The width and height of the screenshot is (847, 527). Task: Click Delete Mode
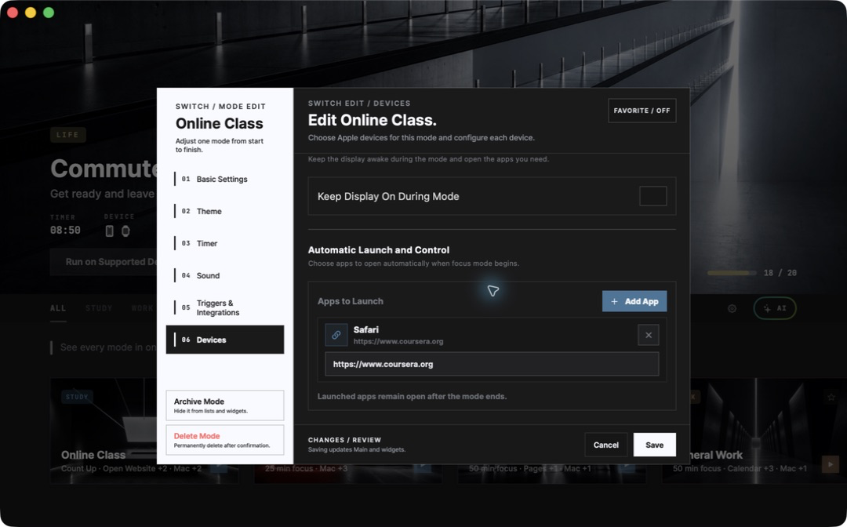[x=225, y=440]
